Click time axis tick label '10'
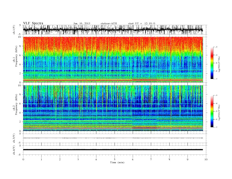Viewport: 232px width, 179px height. click(206, 159)
